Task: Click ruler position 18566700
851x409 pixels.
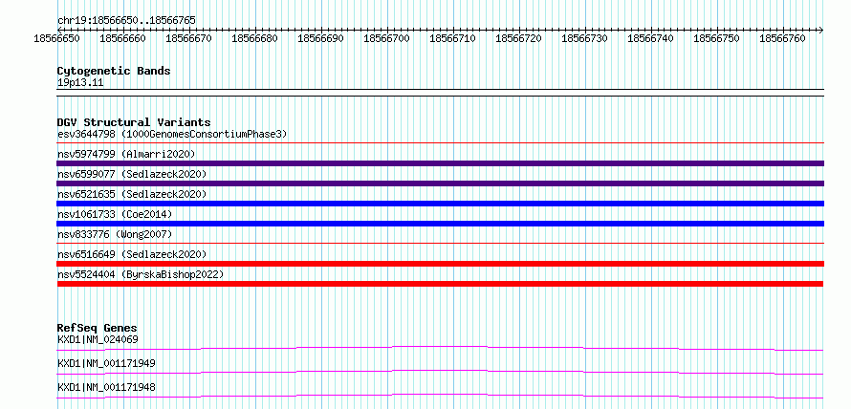Action: [386, 38]
